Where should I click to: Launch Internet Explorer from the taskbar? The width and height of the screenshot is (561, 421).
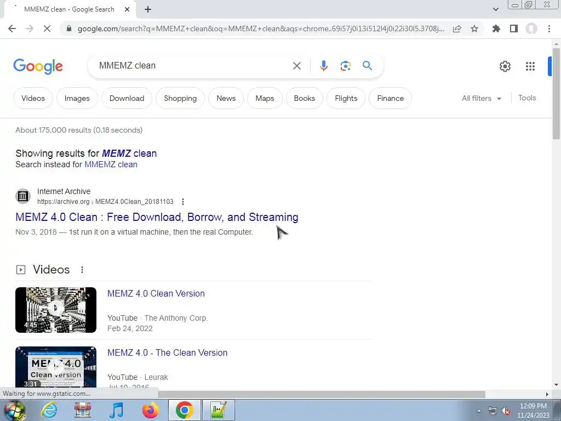[x=49, y=410]
